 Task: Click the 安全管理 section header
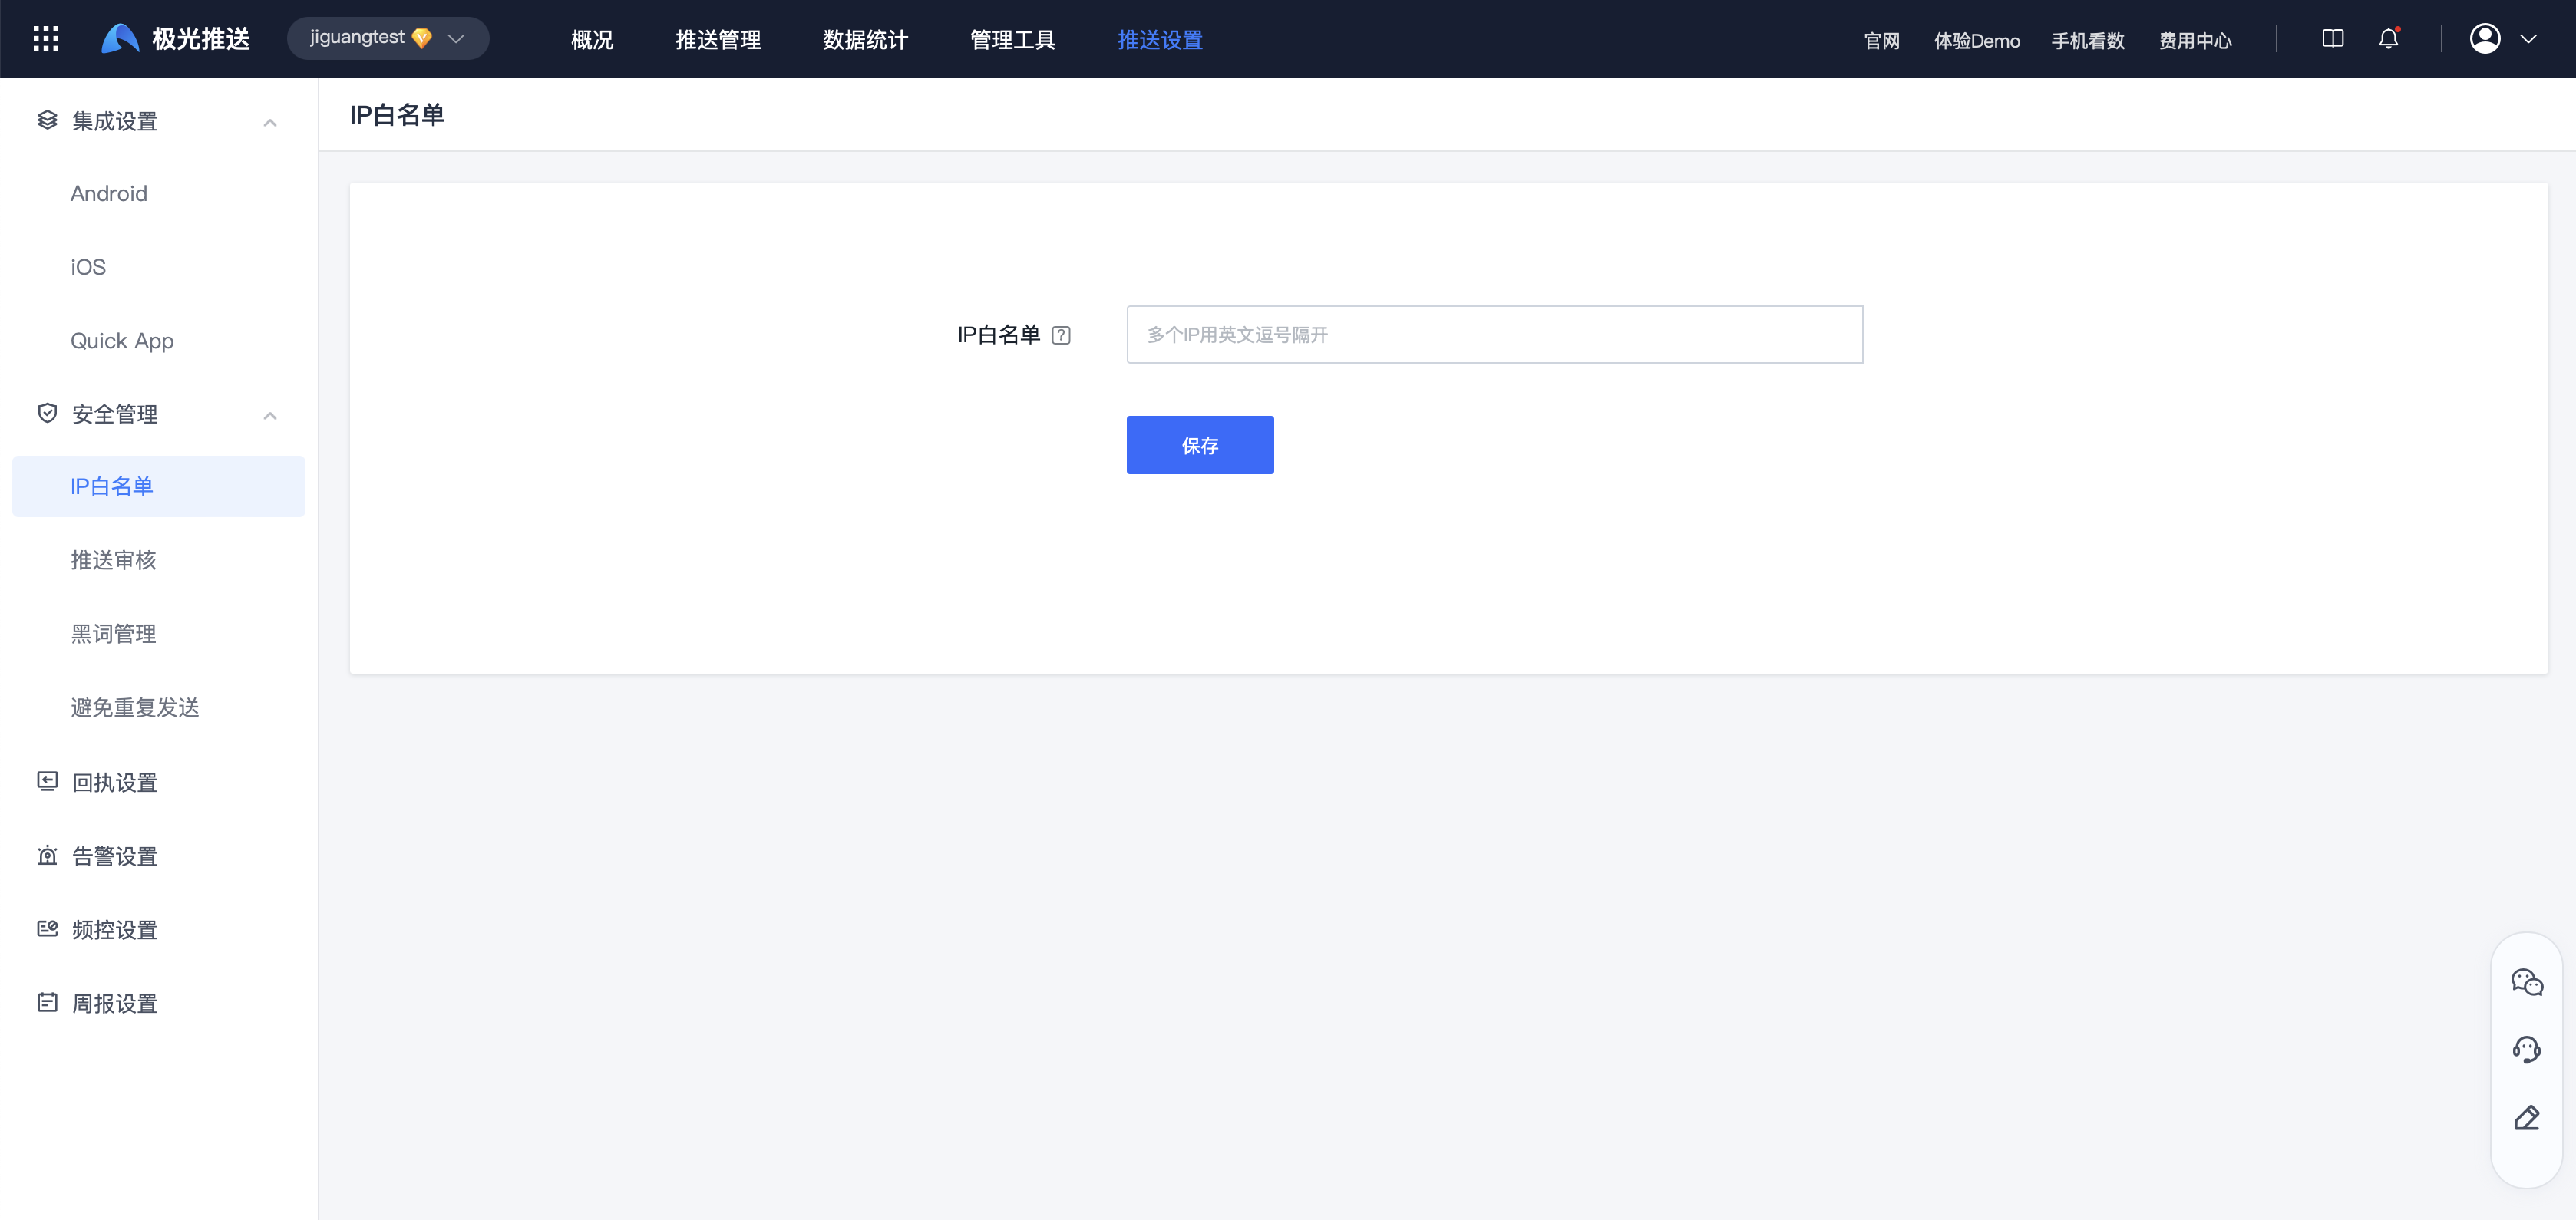coord(159,414)
